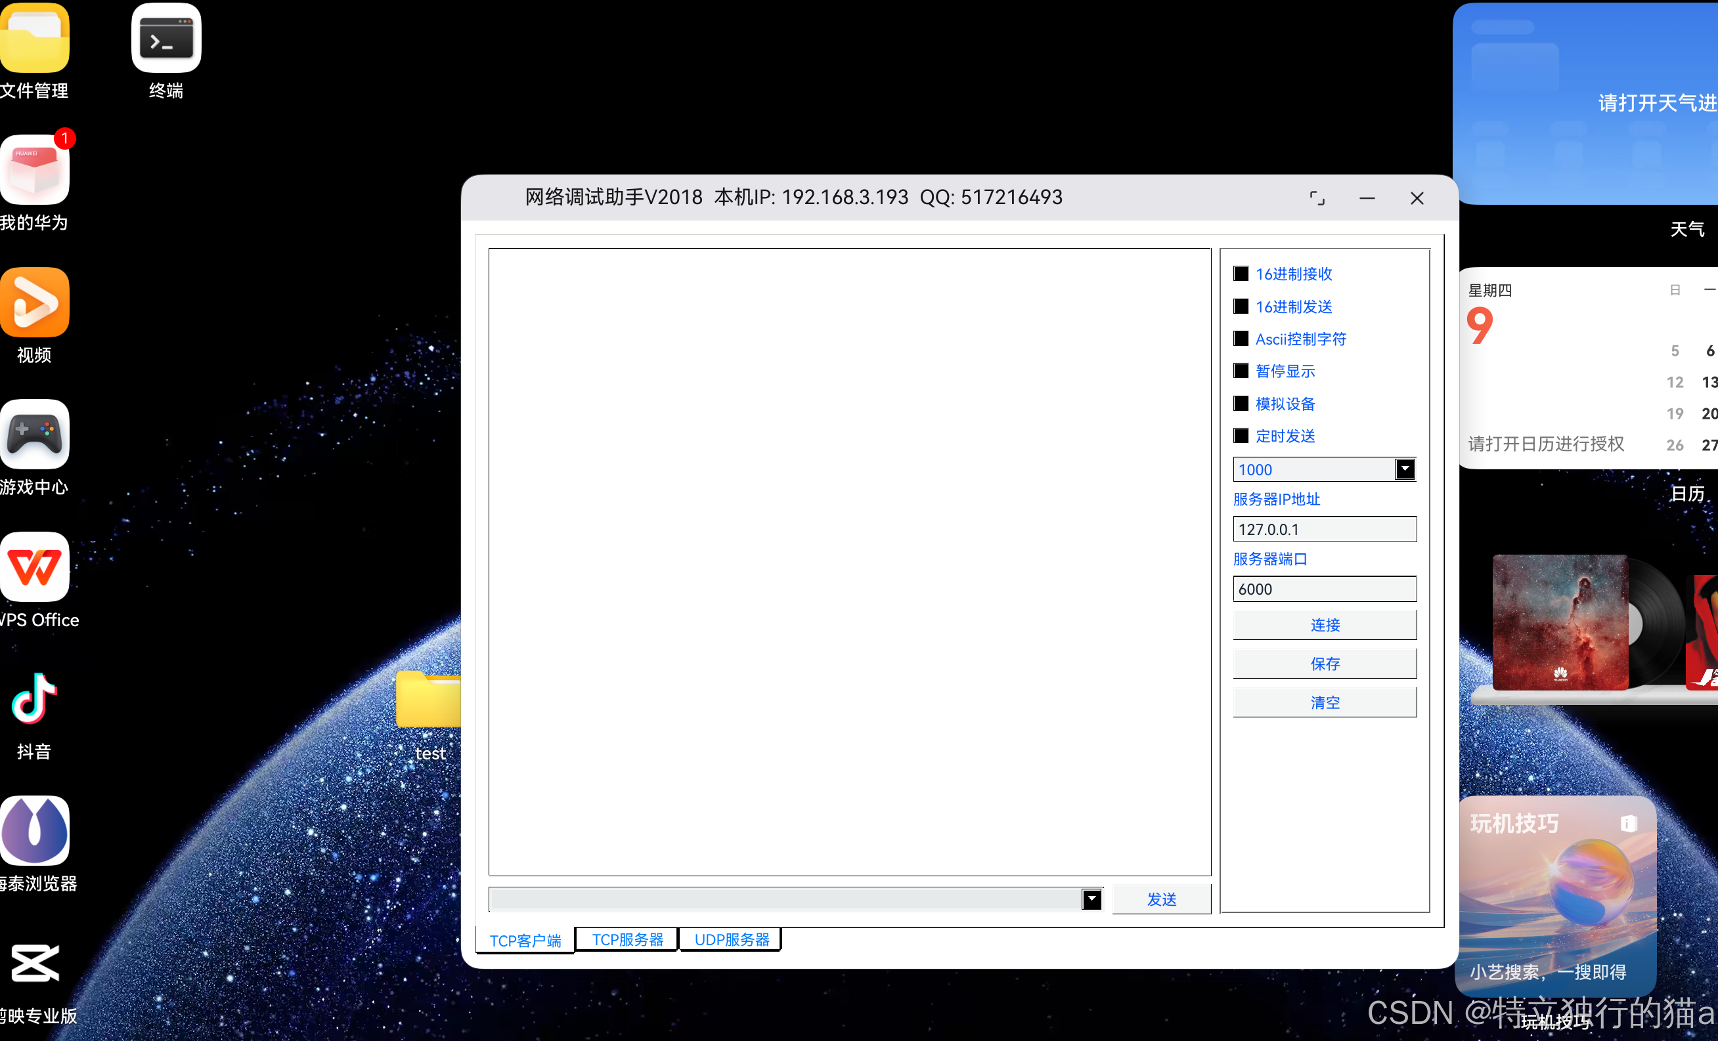Click the 1000 interval value text
Screen dimensions: 1718x1041
[x=1255, y=470]
